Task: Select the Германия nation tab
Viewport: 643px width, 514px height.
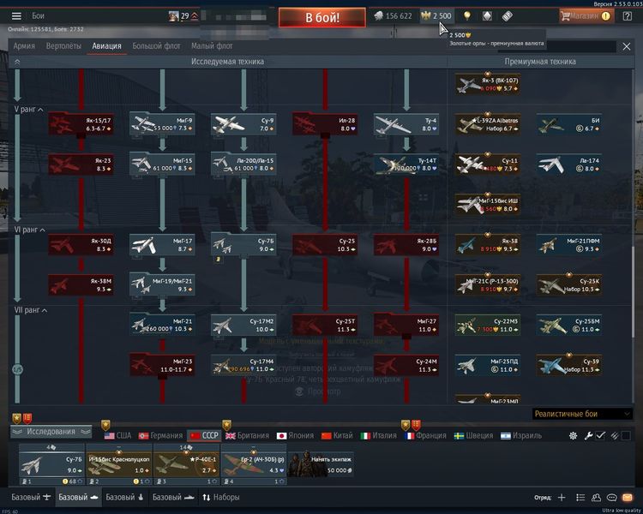Action: click(x=160, y=435)
